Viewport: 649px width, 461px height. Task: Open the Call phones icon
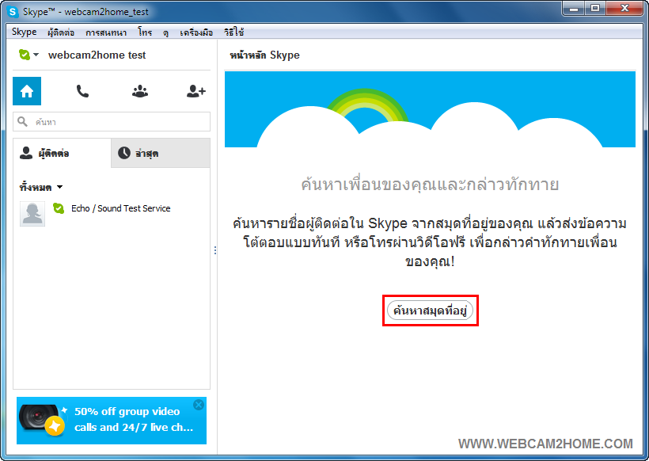coord(82,91)
